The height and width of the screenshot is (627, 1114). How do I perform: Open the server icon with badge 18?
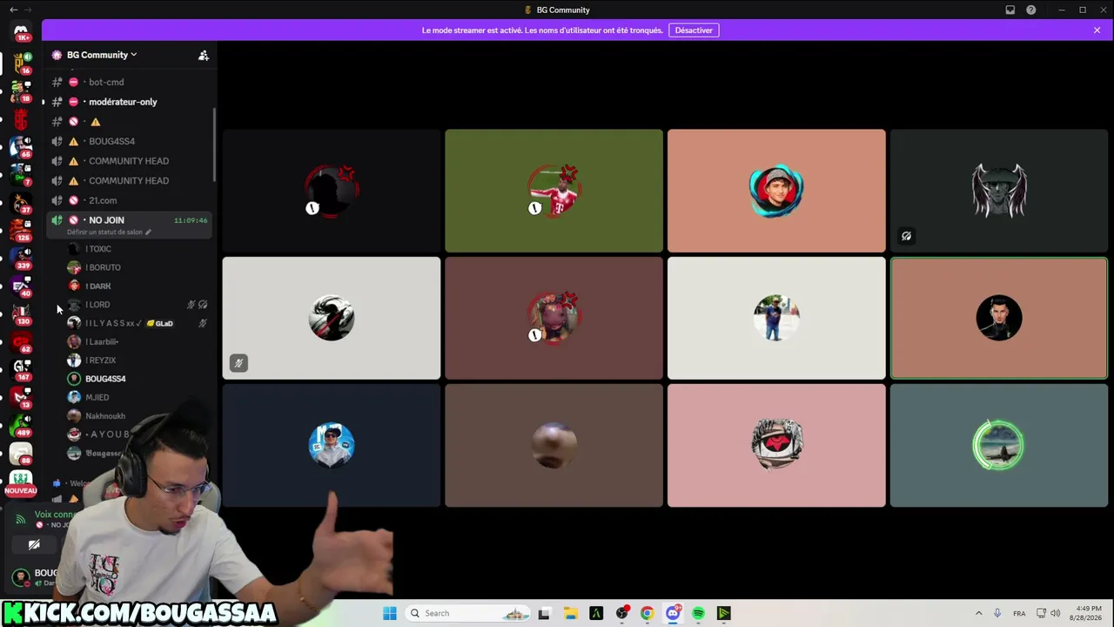click(x=21, y=91)
